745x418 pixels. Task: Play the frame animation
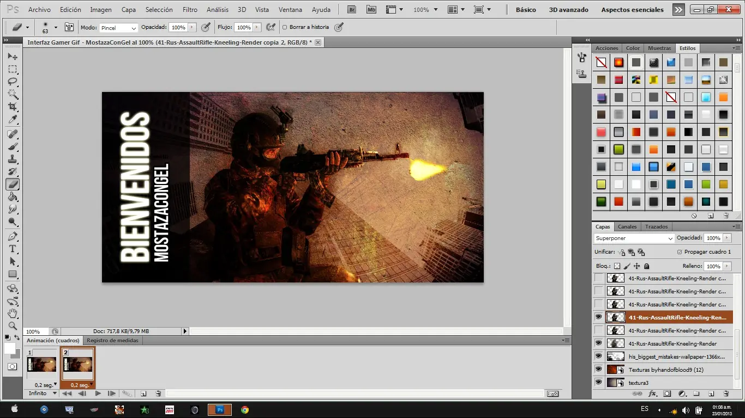coord(98,394)
